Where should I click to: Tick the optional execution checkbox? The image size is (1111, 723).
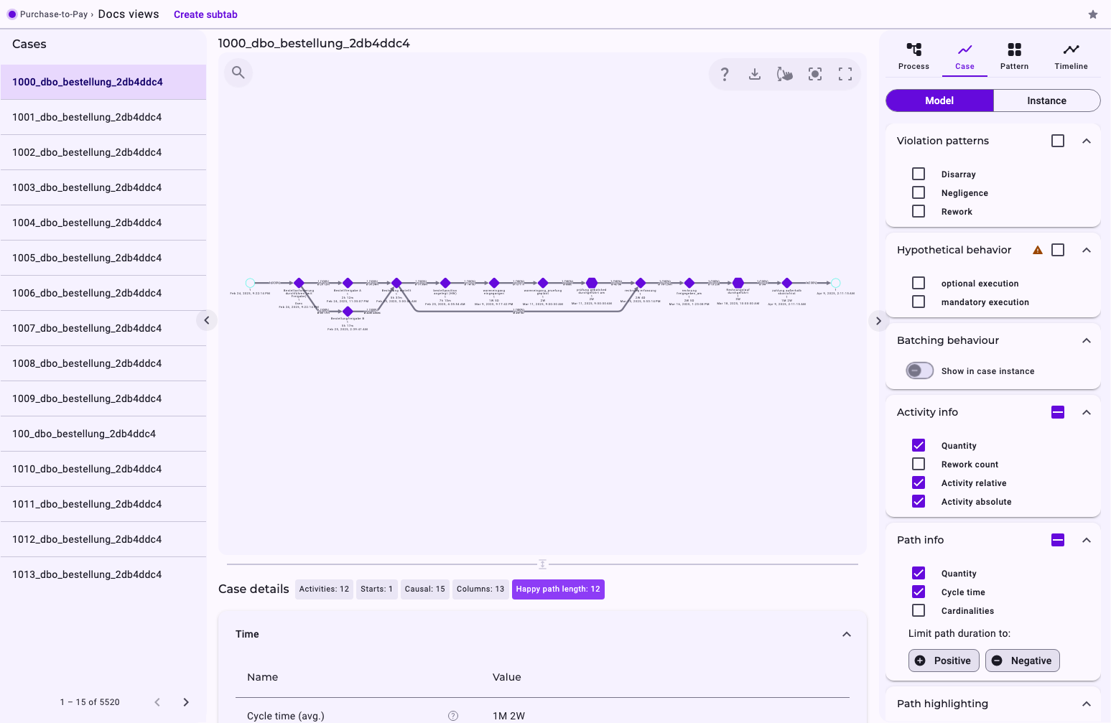tap(919, 283)
